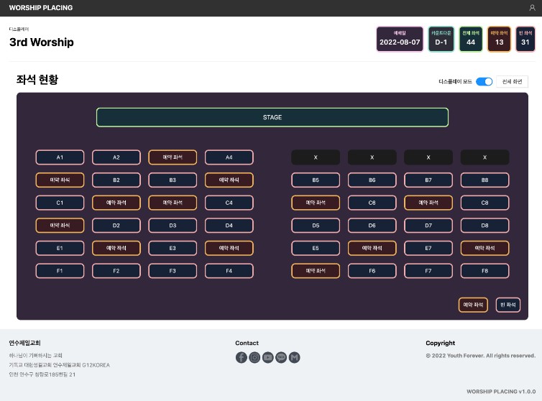This screenshot has width=542, height=401.
Task: Click reserved seat between A2 and A4
Action: (173, 157)
